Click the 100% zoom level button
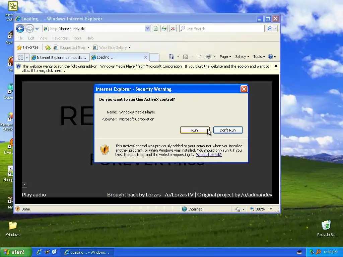Screen dimensions: 343x257 click(258, 209)
